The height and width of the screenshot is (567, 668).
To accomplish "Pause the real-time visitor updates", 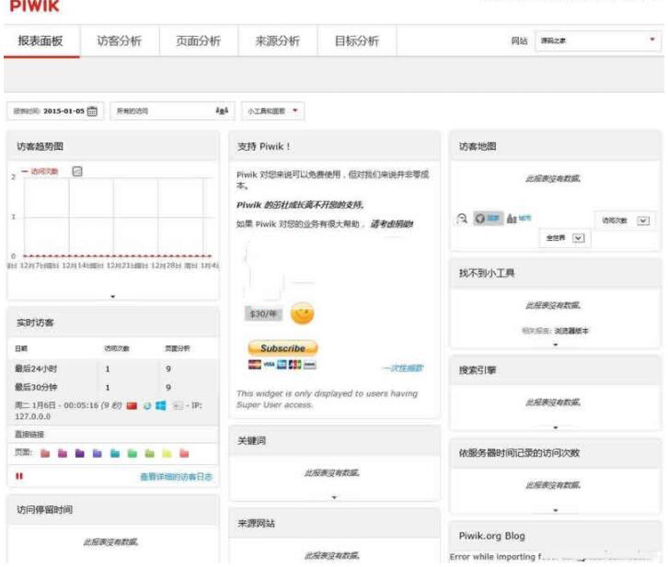I will coord(19,476).
